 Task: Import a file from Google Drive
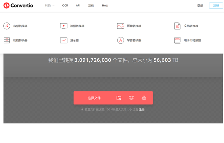(x=144, y=98)
